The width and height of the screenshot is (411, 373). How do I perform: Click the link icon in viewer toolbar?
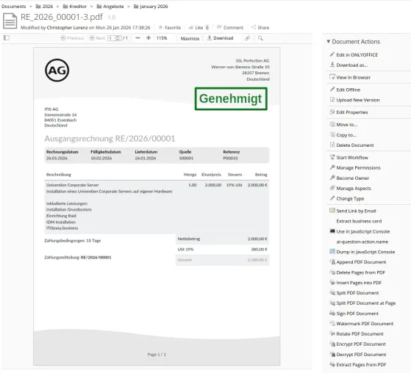247,38
